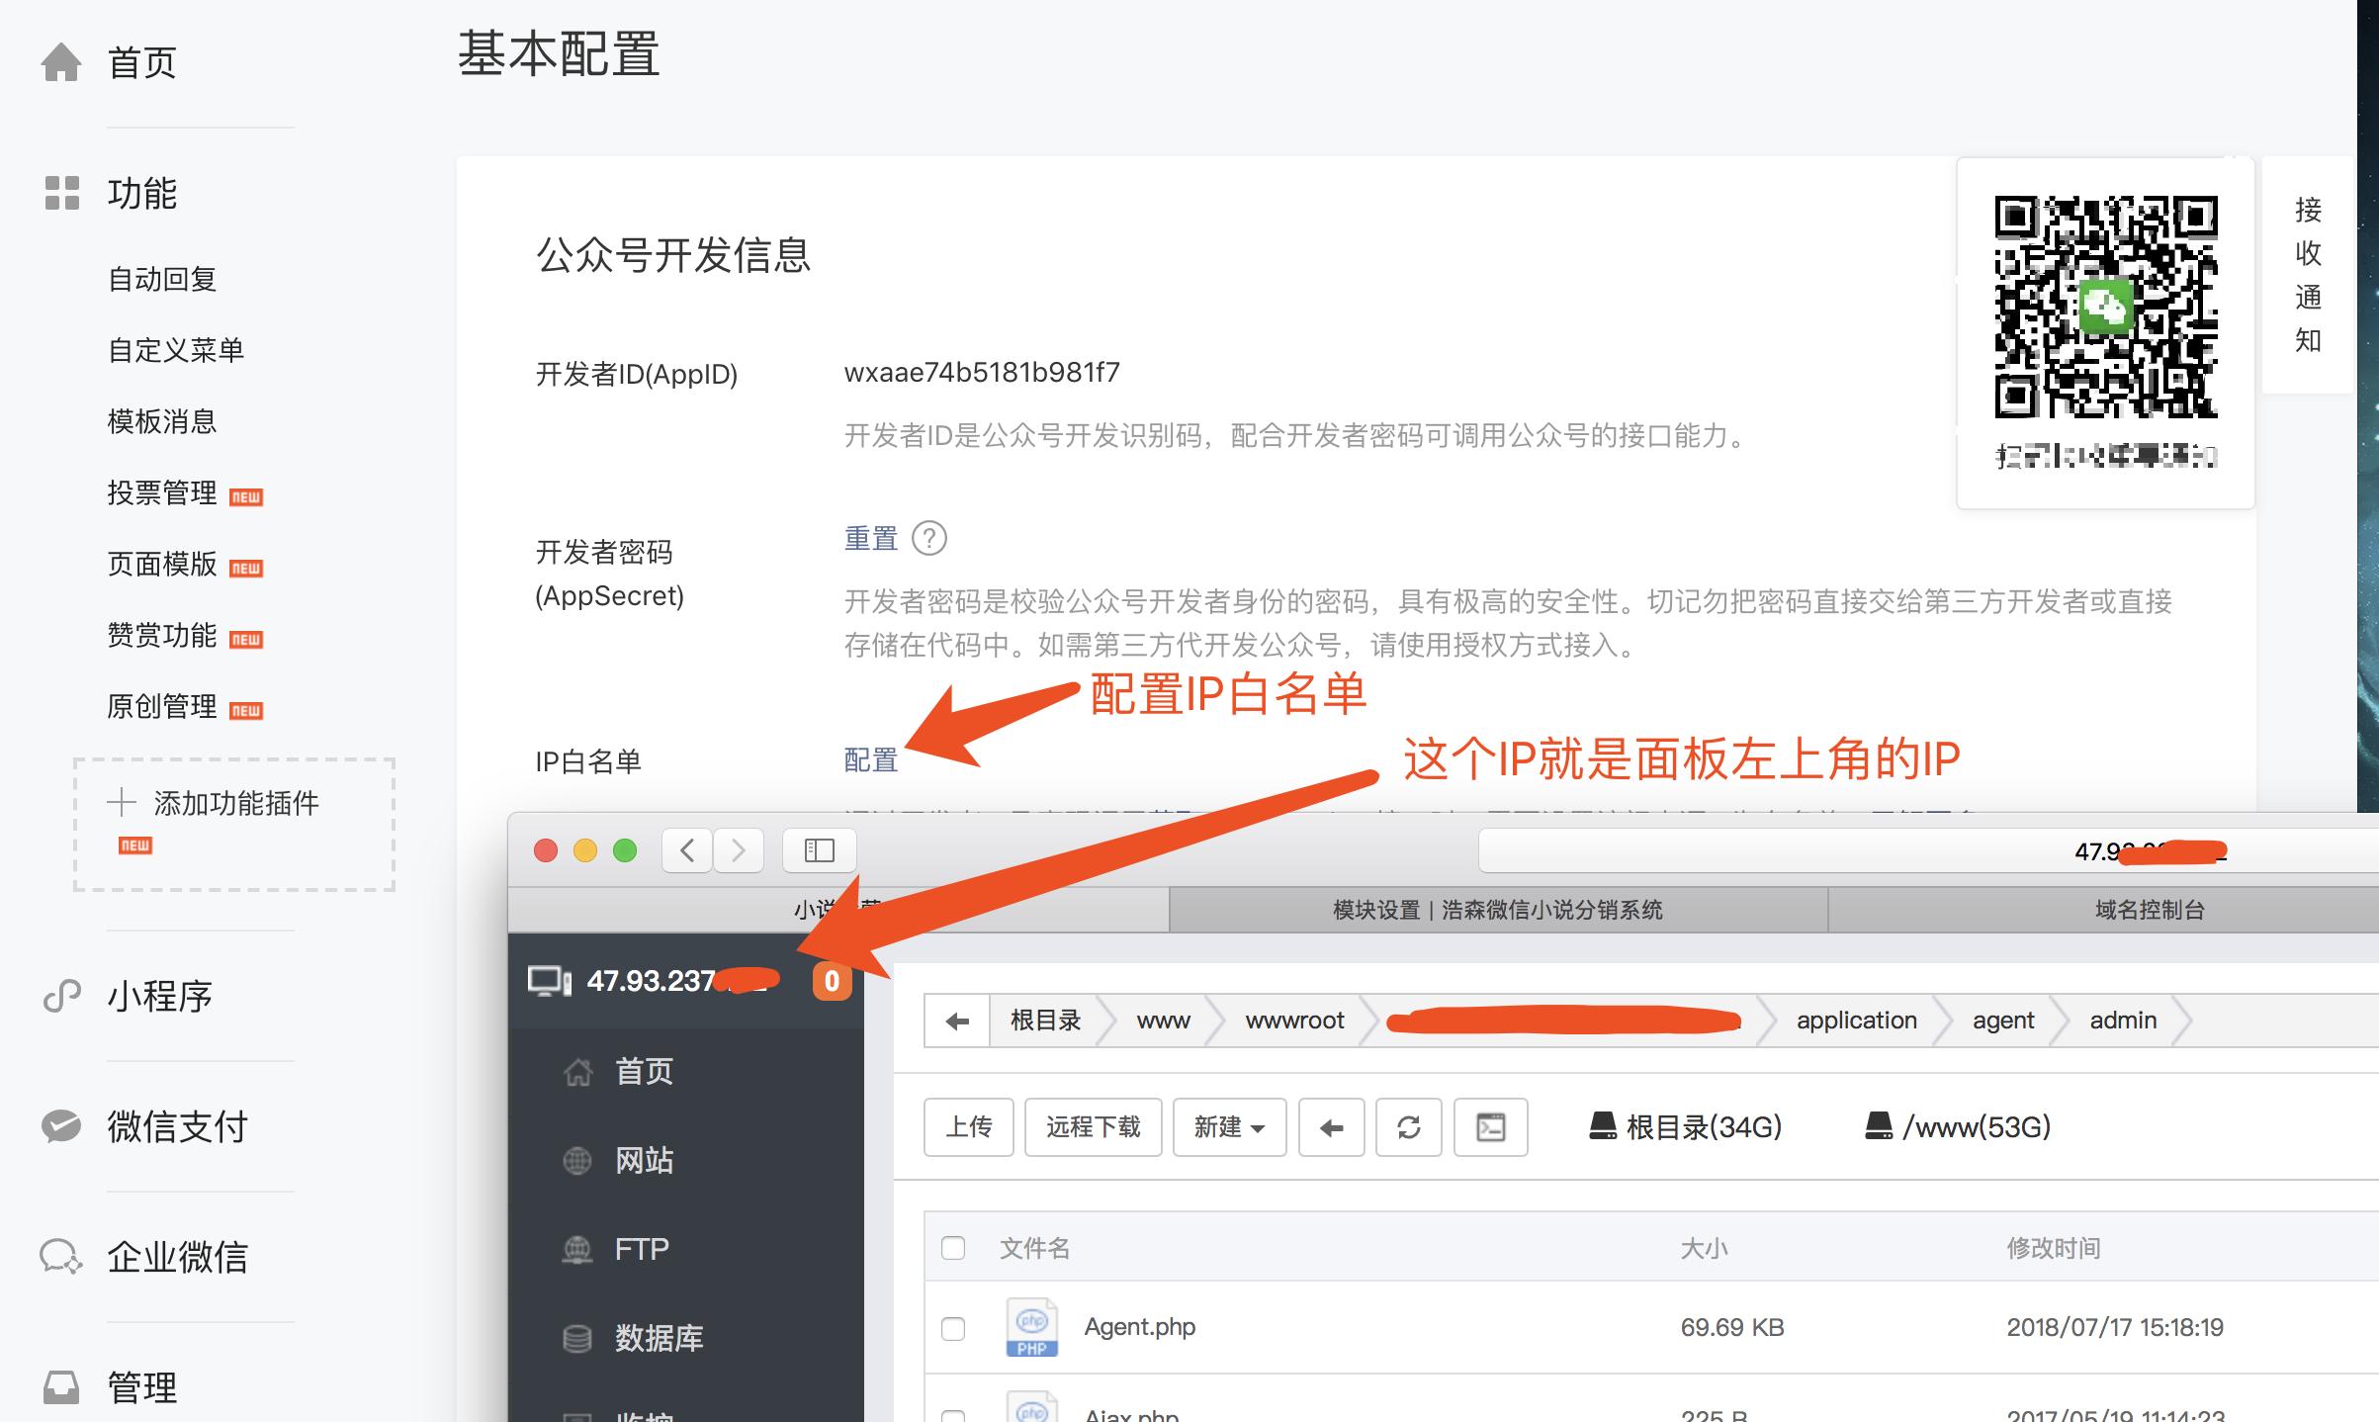Open the terminal icon in file manager toolbar
The image size is (2379, 1422).
coord(1490,1127)
